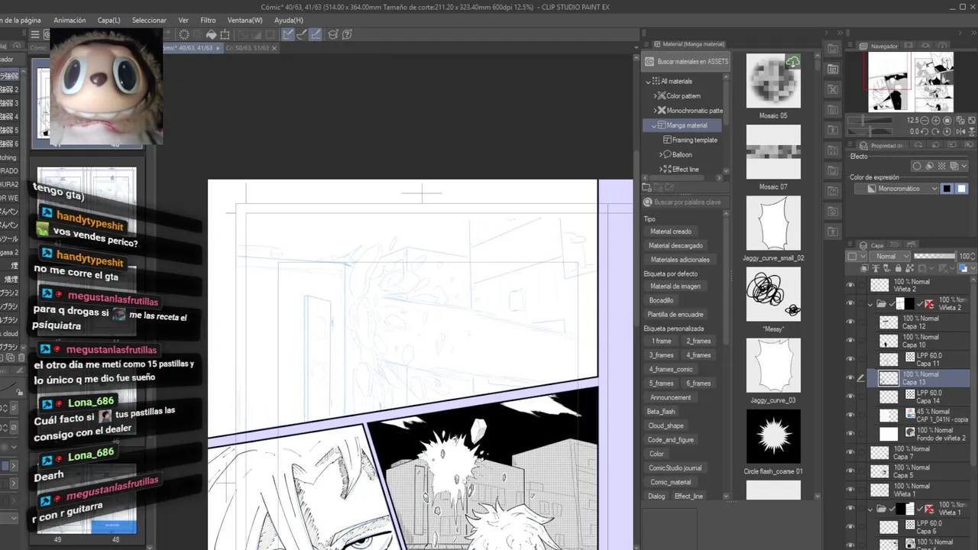Select the Messy scribble material thumbnail
The width and height of the screenshot is (978, 550).
pyautogui.click(x=773, y=294)
